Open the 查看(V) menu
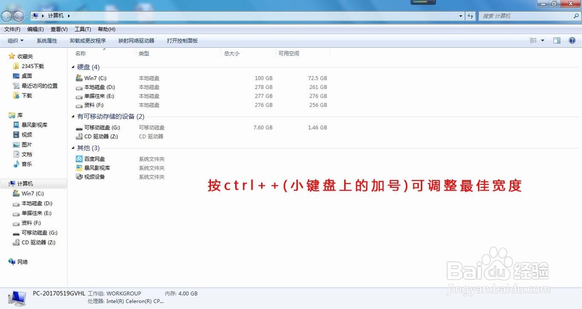This screenshot has height=309, width=582. 59,29
